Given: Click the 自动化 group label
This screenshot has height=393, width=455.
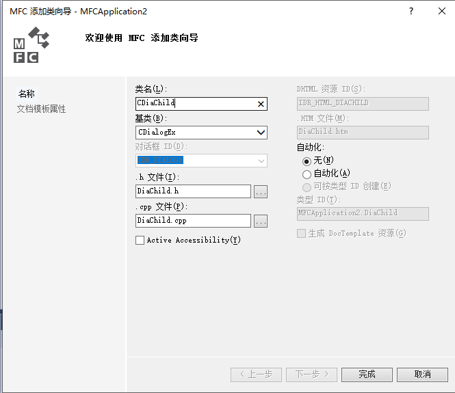Looking at the screenshot, I should (x=310, y=147).
